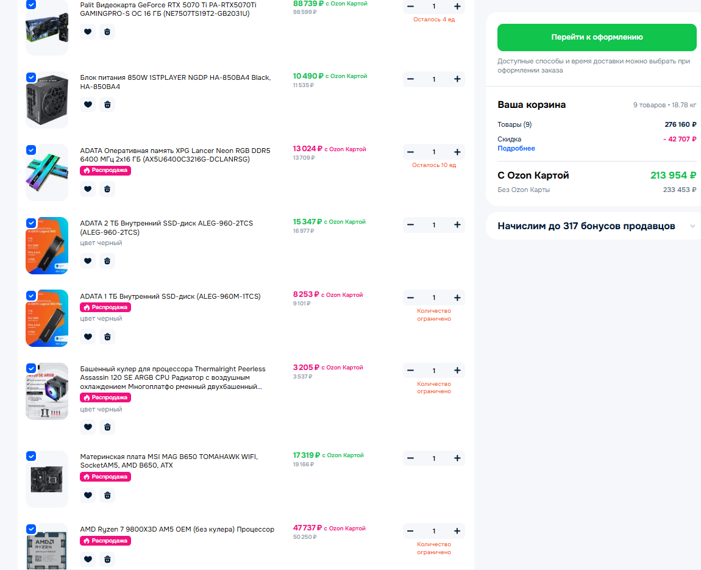Open the Подробнее discount details link

tap(516, 148)
